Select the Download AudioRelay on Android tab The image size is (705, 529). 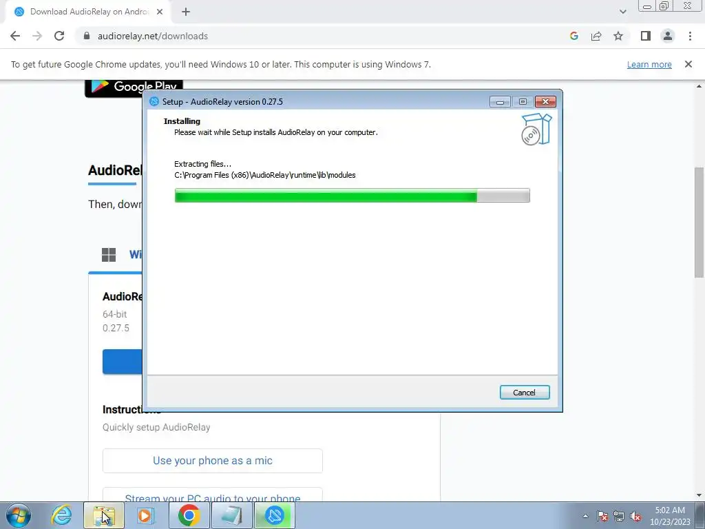[x=89, y=12]
